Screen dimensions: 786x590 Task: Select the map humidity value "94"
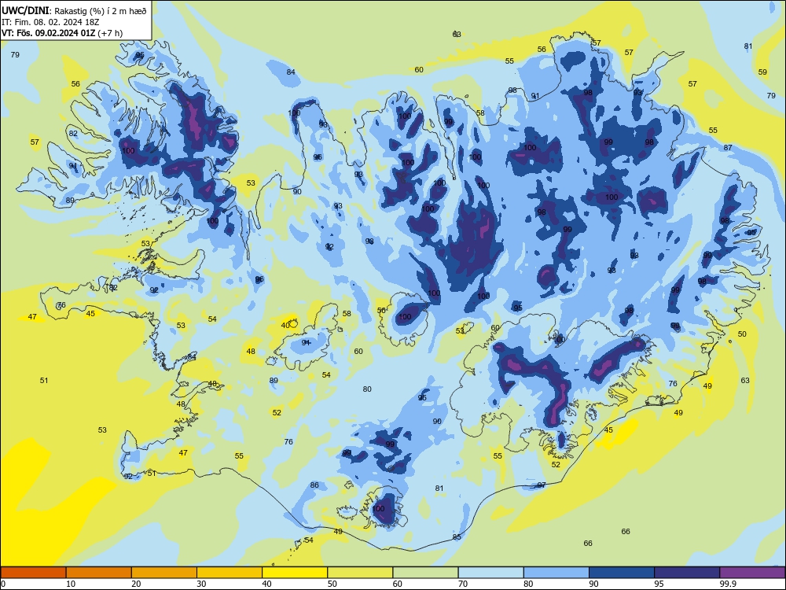pyautogui.click(x=306, y=343)
